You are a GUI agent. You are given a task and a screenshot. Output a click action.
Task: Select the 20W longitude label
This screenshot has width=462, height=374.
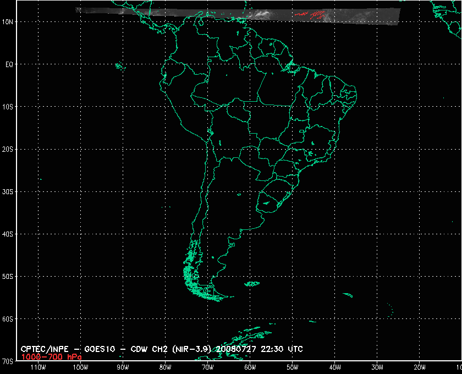tap(419, 367)
